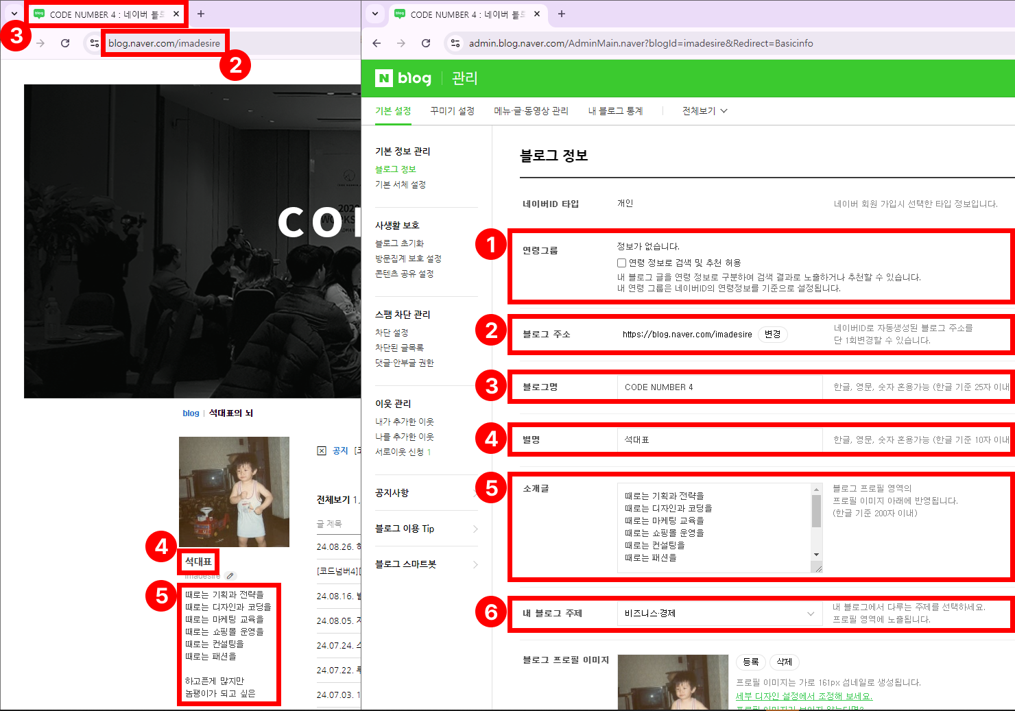1015x711 pixels.
Task: Click site info icon beside admin.blog.naver.com URL
Action: (x=454, y=43)
